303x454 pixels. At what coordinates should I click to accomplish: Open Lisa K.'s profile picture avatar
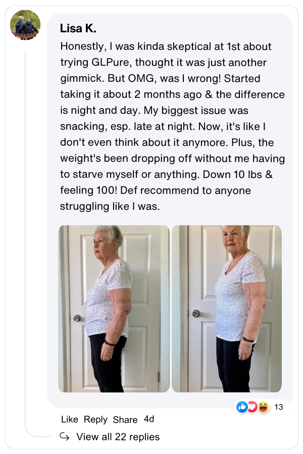(x=25, y=25)
